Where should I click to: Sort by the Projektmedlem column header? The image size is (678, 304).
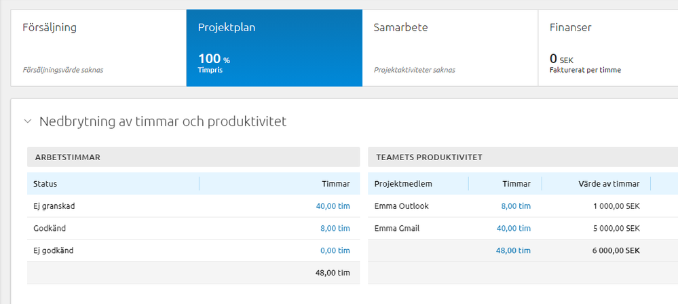pyautogui.click(x=403, y=184)
